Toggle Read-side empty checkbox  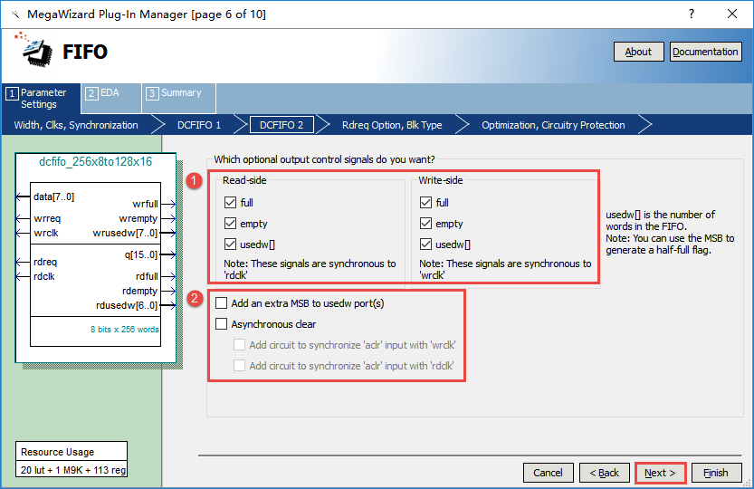(230, 224)
